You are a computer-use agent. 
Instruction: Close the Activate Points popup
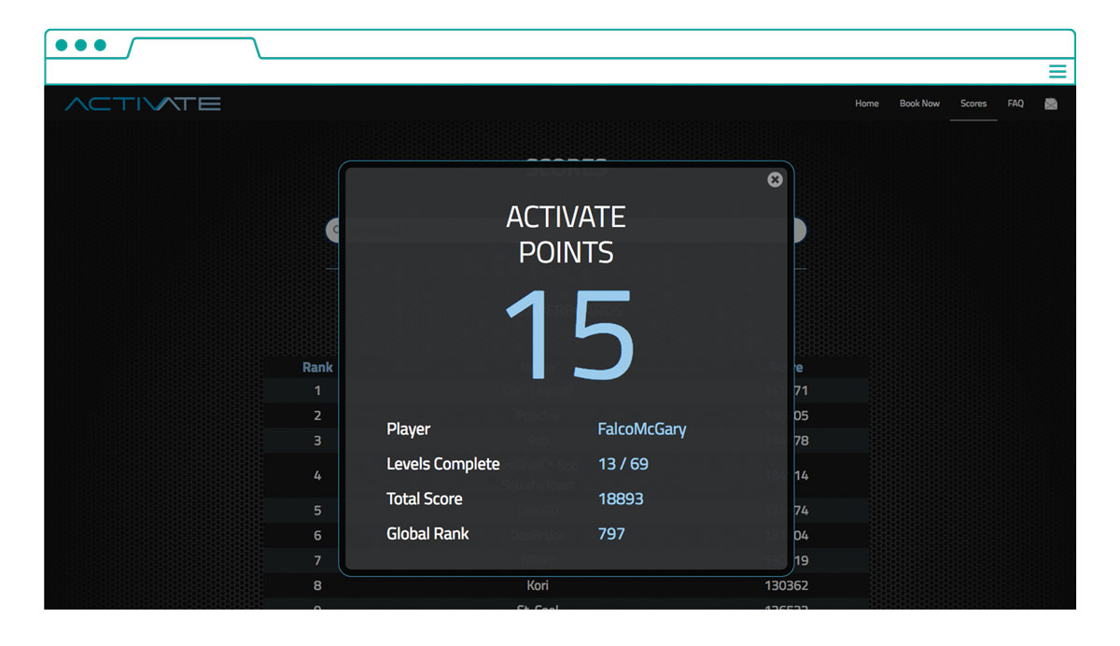tap(775, 179)
